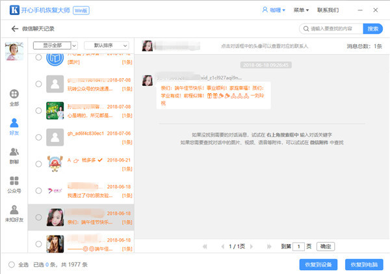The height and width of the screenshot is (274, 390).
Task: Go to first page arrow
Action: [205, 247]
